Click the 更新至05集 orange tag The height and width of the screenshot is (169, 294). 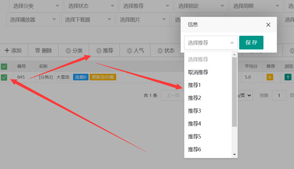click(103, 77)
